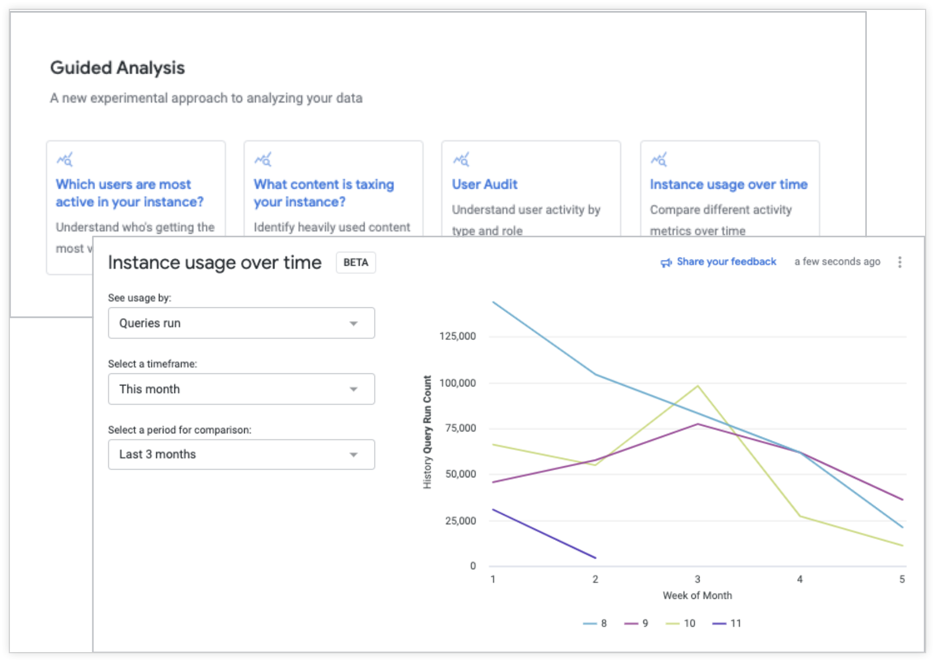Hide series 10 via the legend
The height and width of the screenshot is (662, 935).
pos(681,624)
